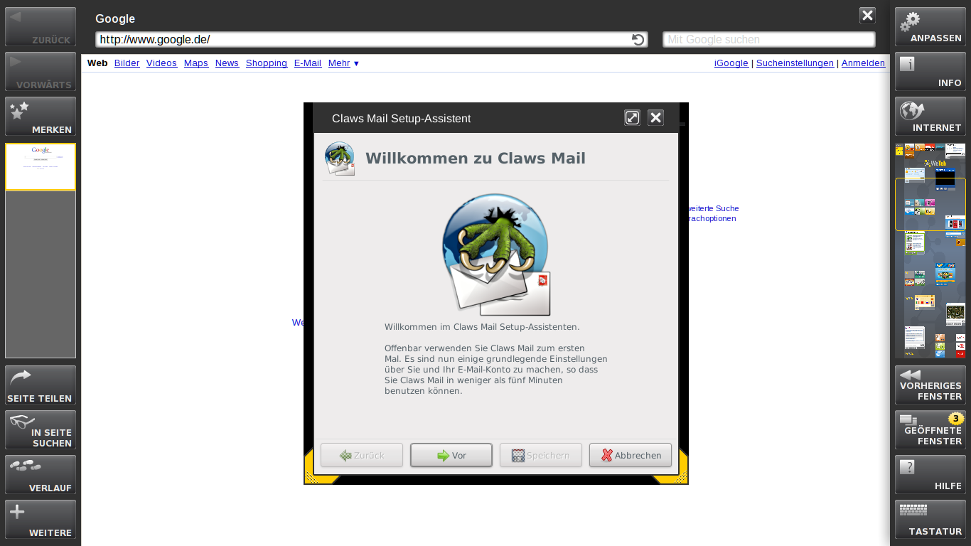Screen dimensions: 971x546
Task: Reload page using URL bar refresh icon
Action: pyautogui.click(x=638, y=40)
